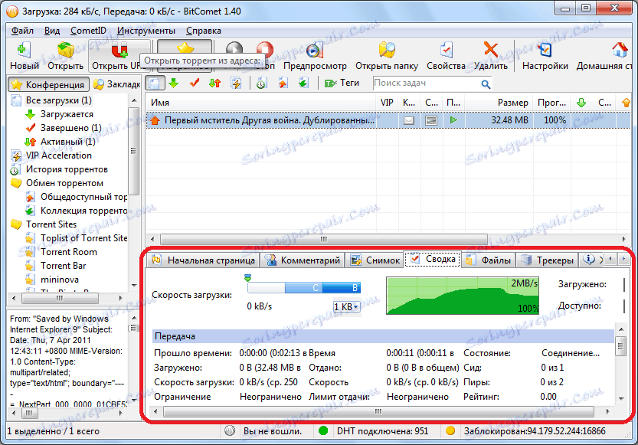Screen dimensions: 638x445
Task: Click the snapshot icon in torrent row
Action: [431, 120]
